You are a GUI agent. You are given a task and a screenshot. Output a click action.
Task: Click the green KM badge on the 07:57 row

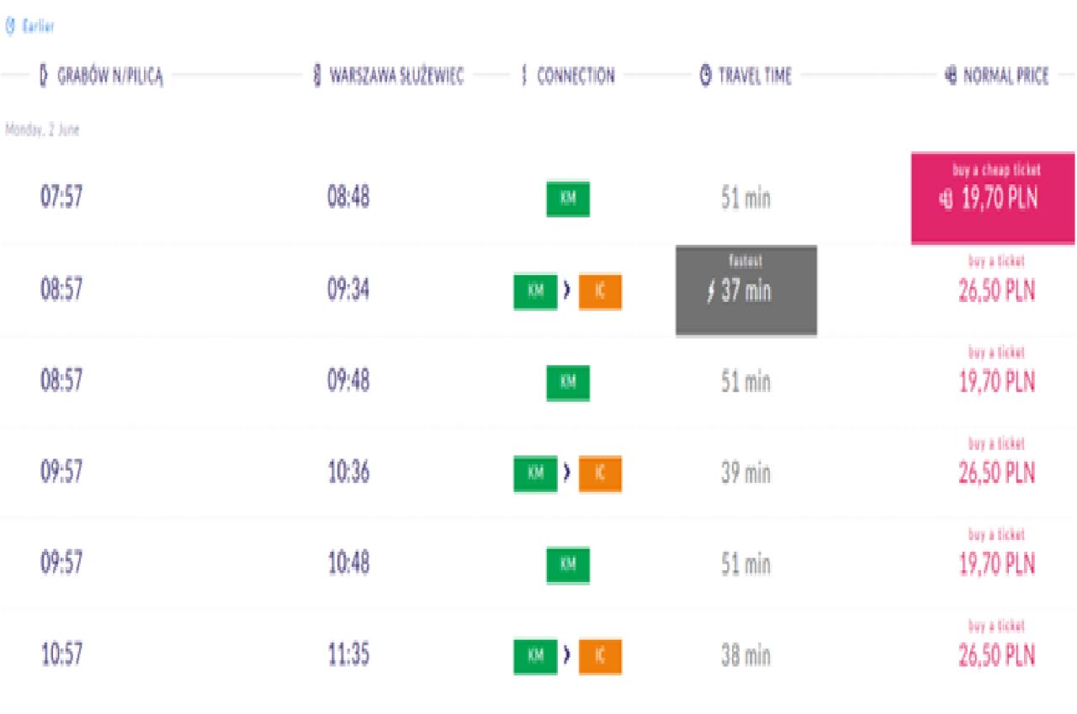(x=568, y=198)
